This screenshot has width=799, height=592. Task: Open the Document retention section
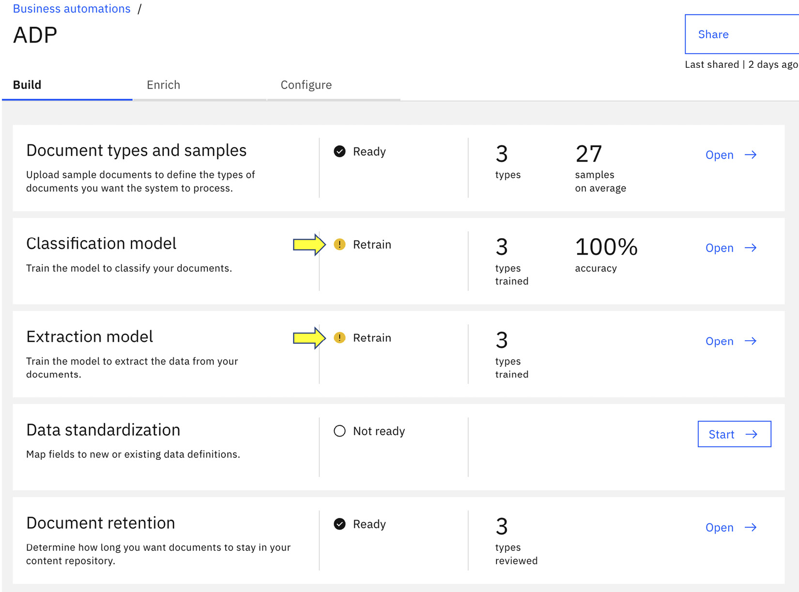731,528
